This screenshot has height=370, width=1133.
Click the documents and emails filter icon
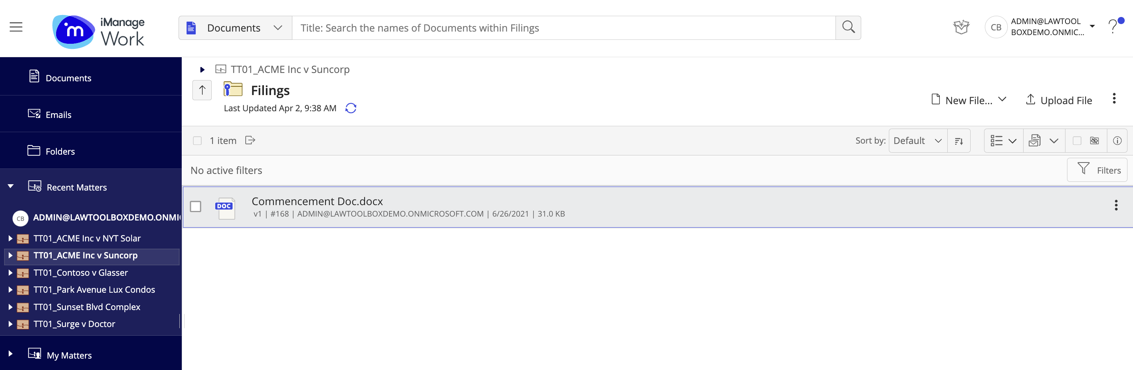(x=1035, y=140)
